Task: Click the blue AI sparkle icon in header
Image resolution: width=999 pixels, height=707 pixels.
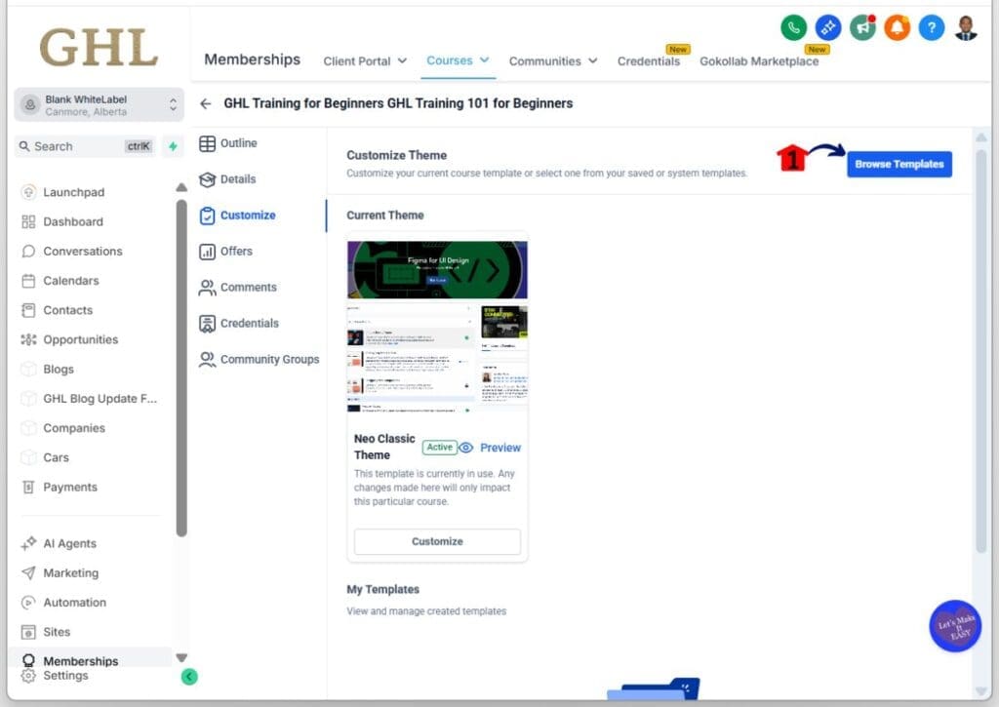Action: click(x=828, y=27)
